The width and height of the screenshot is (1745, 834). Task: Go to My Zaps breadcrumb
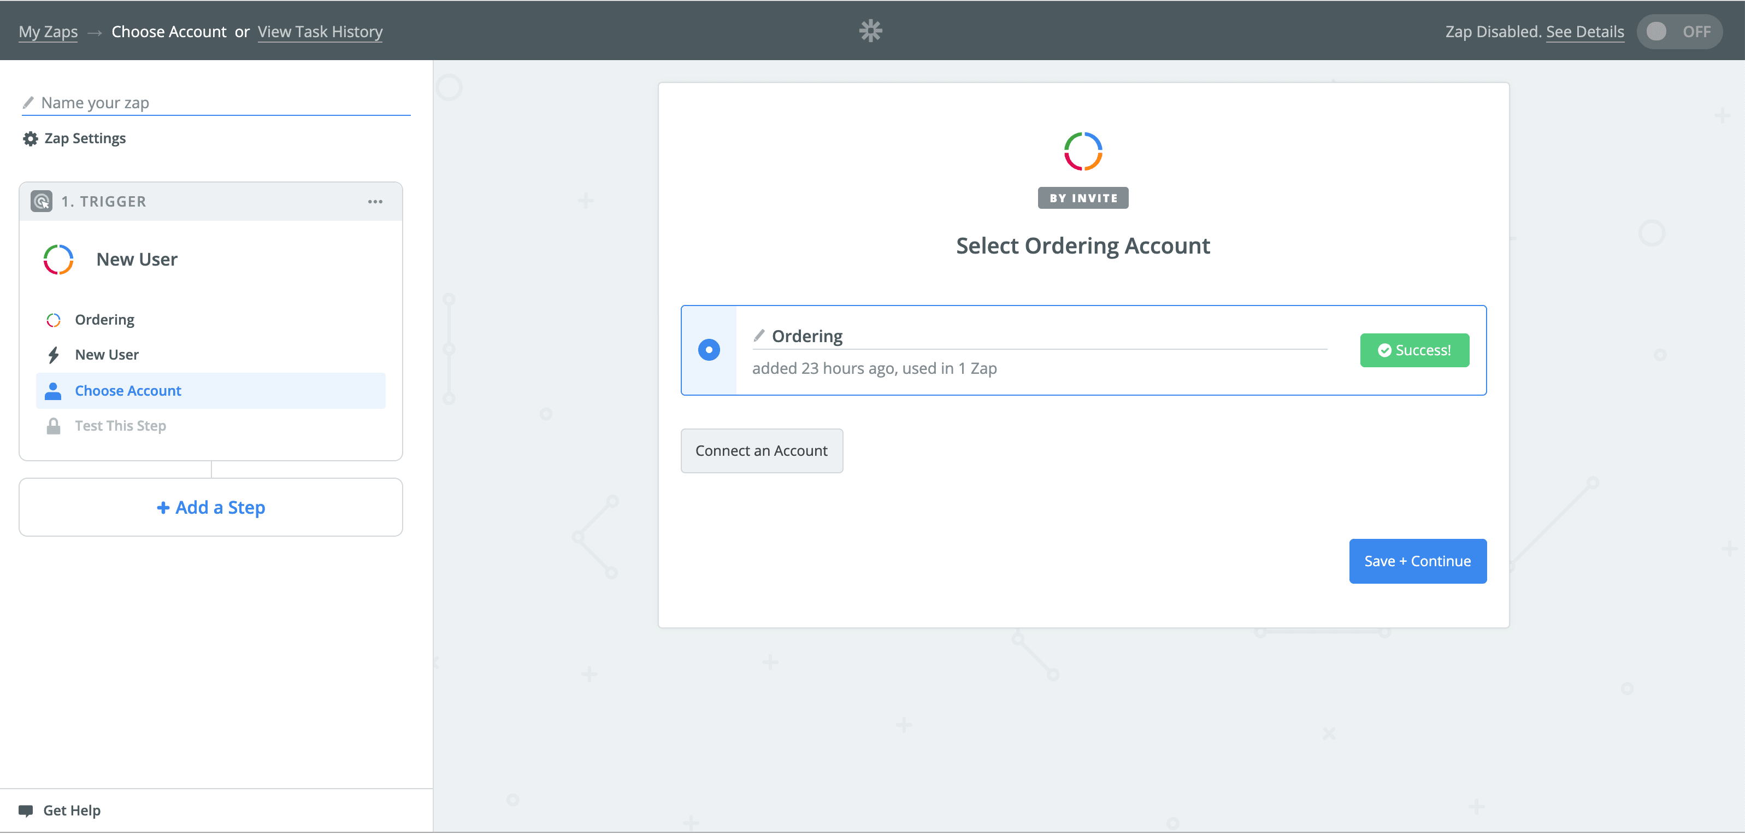pos(48,32)
